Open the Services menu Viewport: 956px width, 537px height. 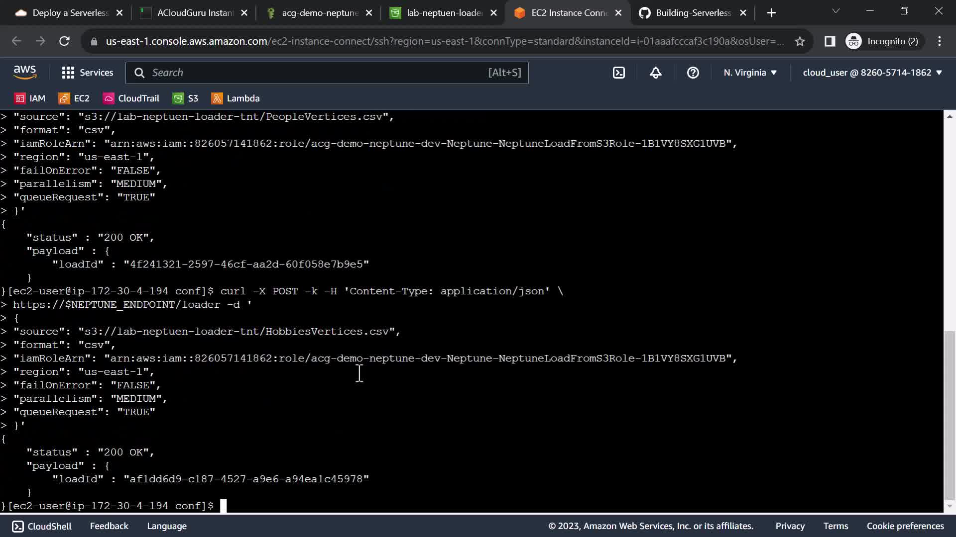coord(88,73)
